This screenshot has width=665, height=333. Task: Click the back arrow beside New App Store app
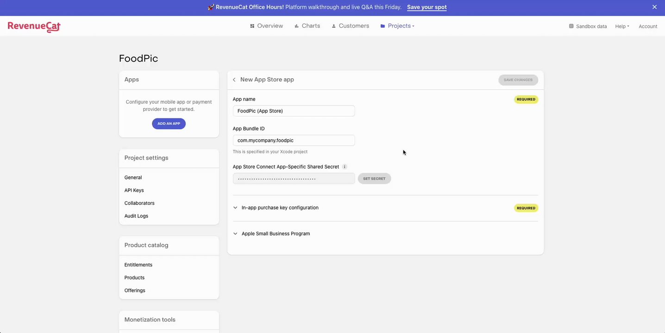pyautogui.click(x=234, y=80)
